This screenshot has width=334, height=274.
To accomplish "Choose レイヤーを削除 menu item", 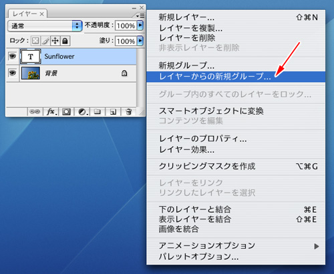I will coord(236,38).
